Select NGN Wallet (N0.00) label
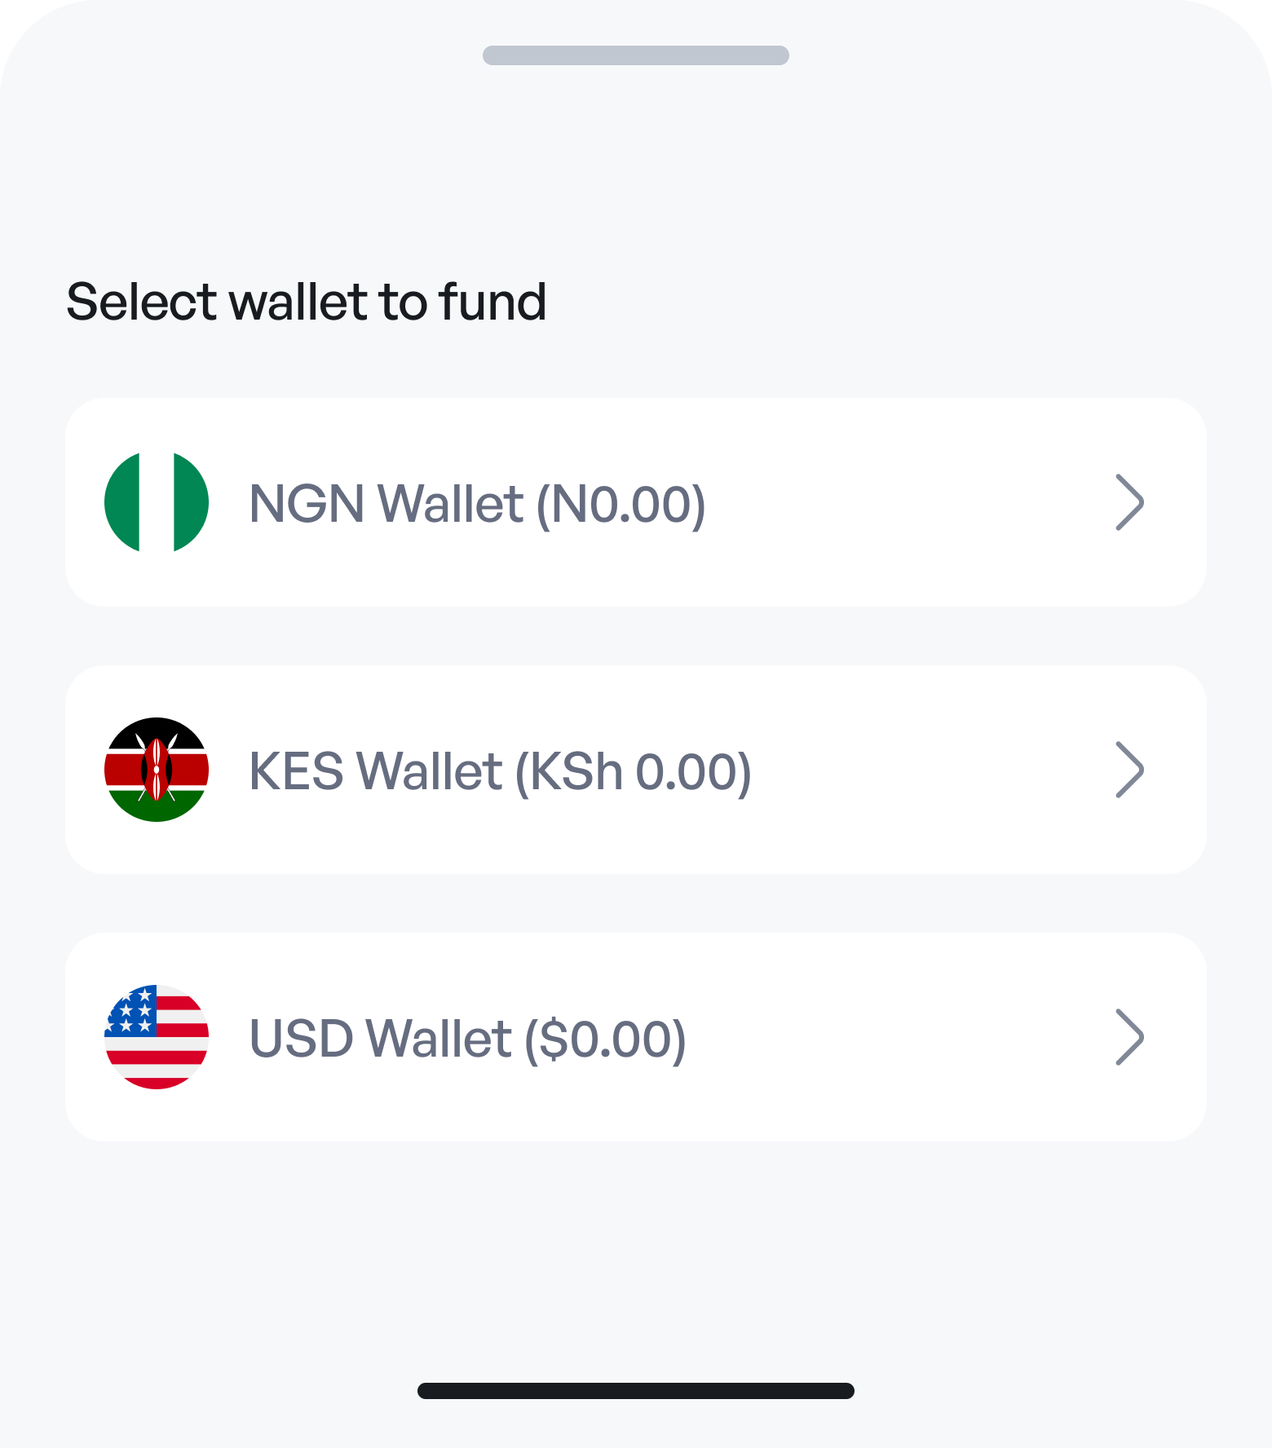 pos(477,505)
